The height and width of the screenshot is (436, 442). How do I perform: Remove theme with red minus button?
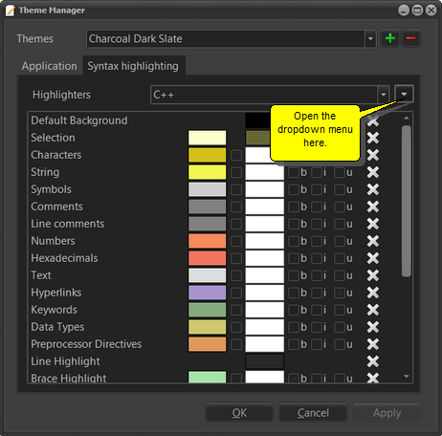[410, 38]
